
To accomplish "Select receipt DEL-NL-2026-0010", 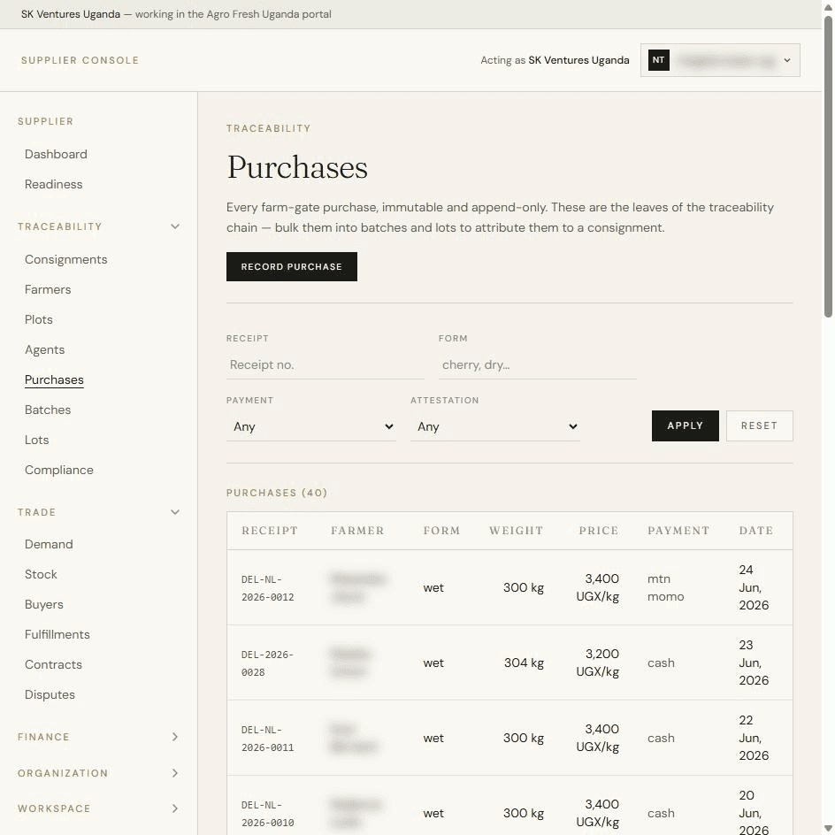I will point(268,814).
